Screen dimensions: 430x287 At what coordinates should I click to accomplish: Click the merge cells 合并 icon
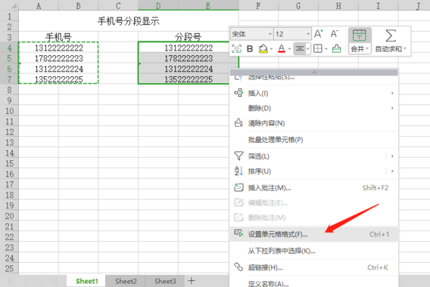[360, 35]
